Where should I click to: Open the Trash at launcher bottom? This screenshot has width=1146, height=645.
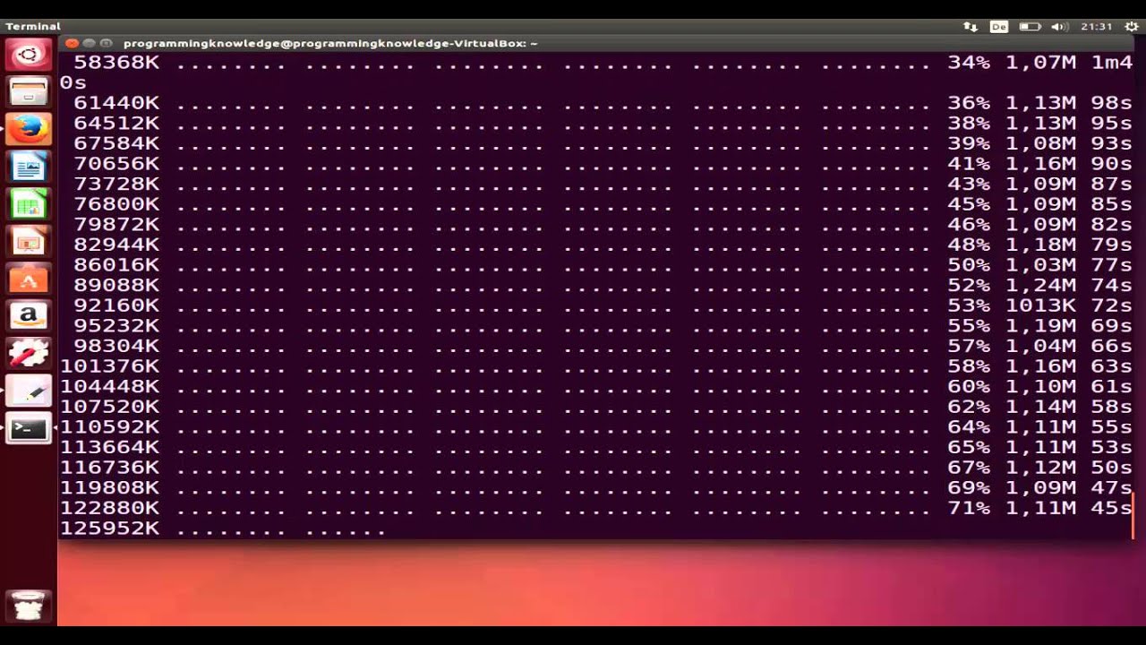[x=28, y=606]
